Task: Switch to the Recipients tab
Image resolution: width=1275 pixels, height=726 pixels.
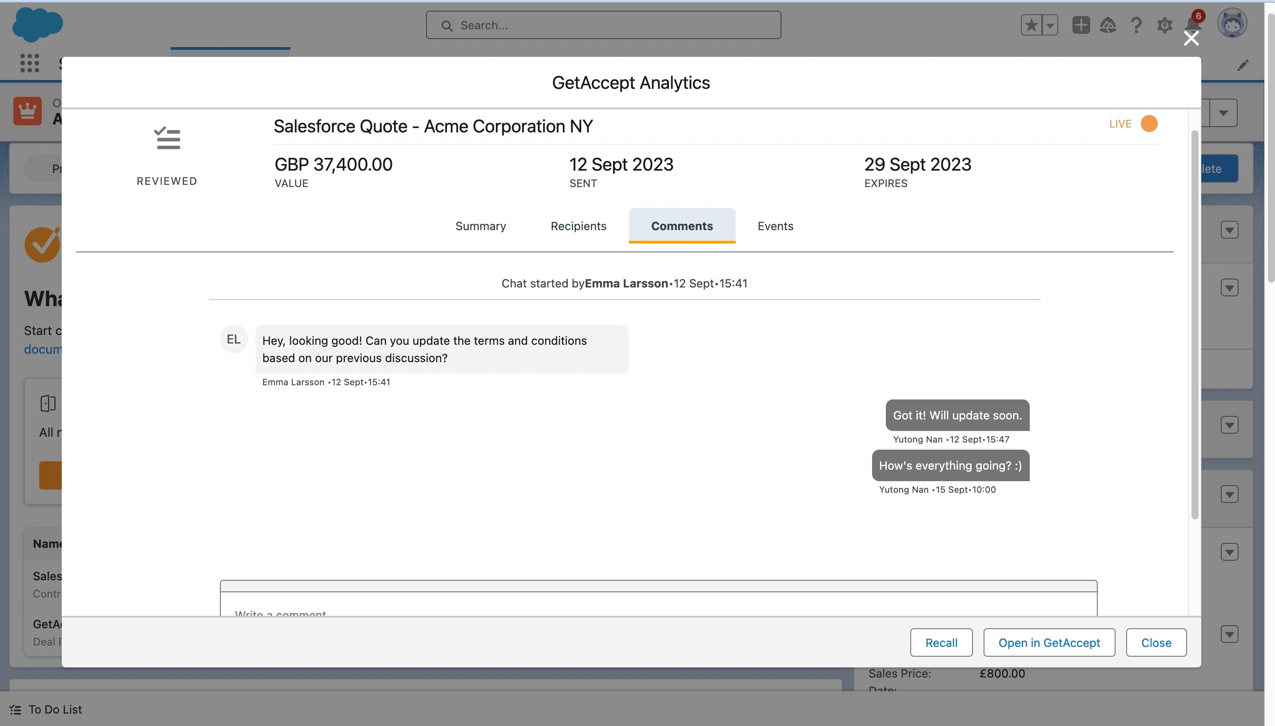Action: point(578,226)
